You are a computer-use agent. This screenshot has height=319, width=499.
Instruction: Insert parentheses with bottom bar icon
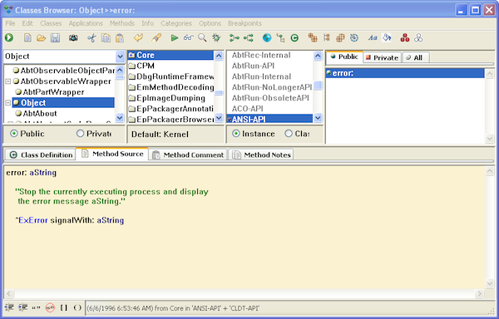pyautogui.click(x=77, y=307)
